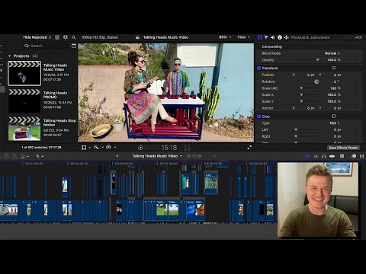Select Talking Heads Music Video project thumbnail
Image resolution: width=366 pixels, height=274 pixels.
pos(24,73)
